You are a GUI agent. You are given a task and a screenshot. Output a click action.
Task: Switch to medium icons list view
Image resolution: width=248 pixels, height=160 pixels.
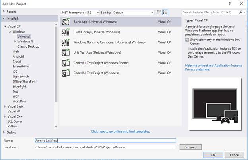click(x=165, y=12)
